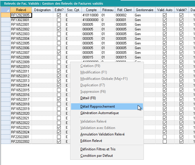The height and width of the screenshot is (165, 195).
Task: Select the Compte cell 410000000 for RF13023001
Action: pyautogui.click(x=91, y=20)
